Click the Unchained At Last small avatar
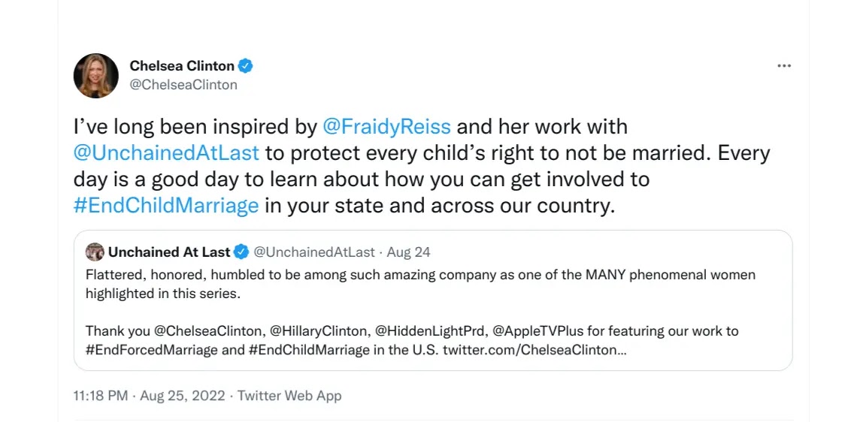Image resolution: width=848 pixels, height=422 pixels. pyautogui.click(x=95, y=252)
